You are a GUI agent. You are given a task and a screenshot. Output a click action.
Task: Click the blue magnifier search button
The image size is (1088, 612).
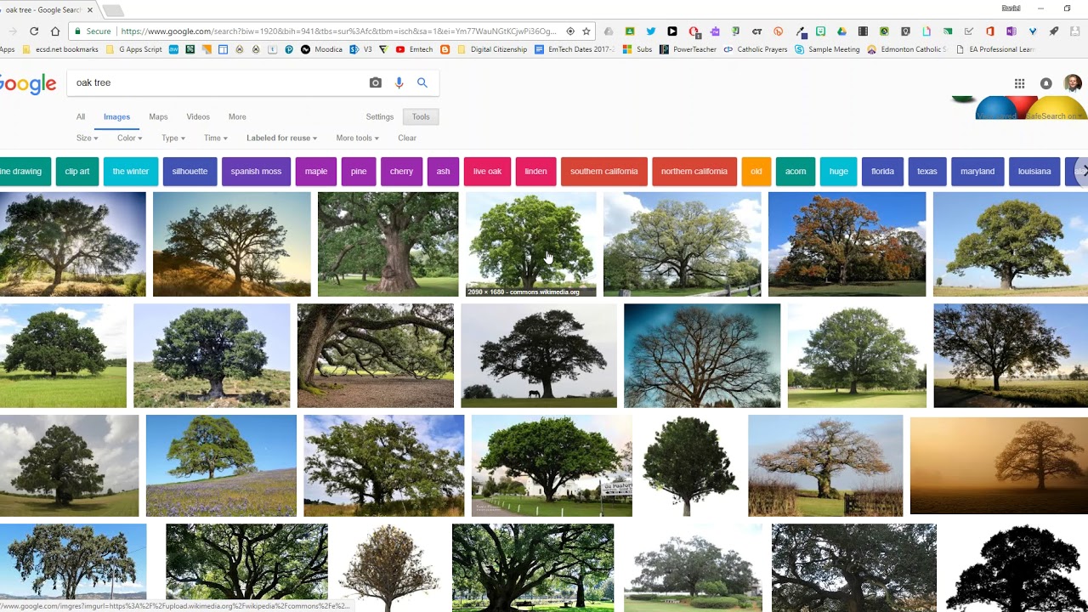(x=422, y=82)
